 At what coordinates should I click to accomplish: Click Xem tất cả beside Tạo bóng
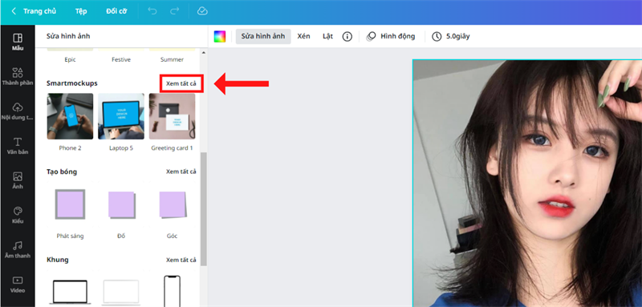coord(181,172)
